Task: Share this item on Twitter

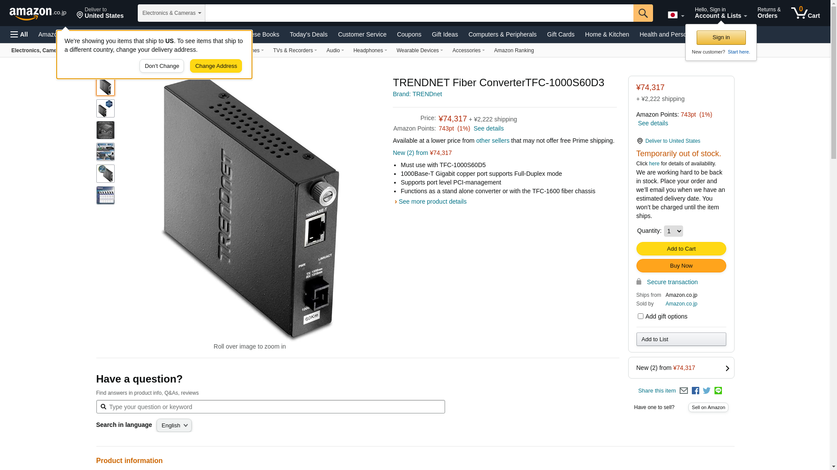Action: (x=707, y=391)
